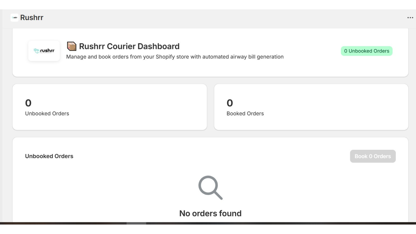Select the Unbooked Orders section heading

[x=49, y=156]
